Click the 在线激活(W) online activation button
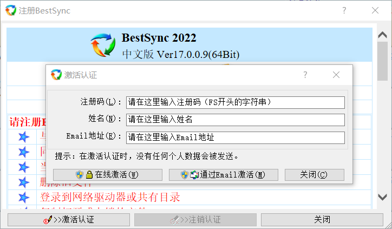Image resolution: width=392 pixels, height=229 pixels. click(108, 175)
